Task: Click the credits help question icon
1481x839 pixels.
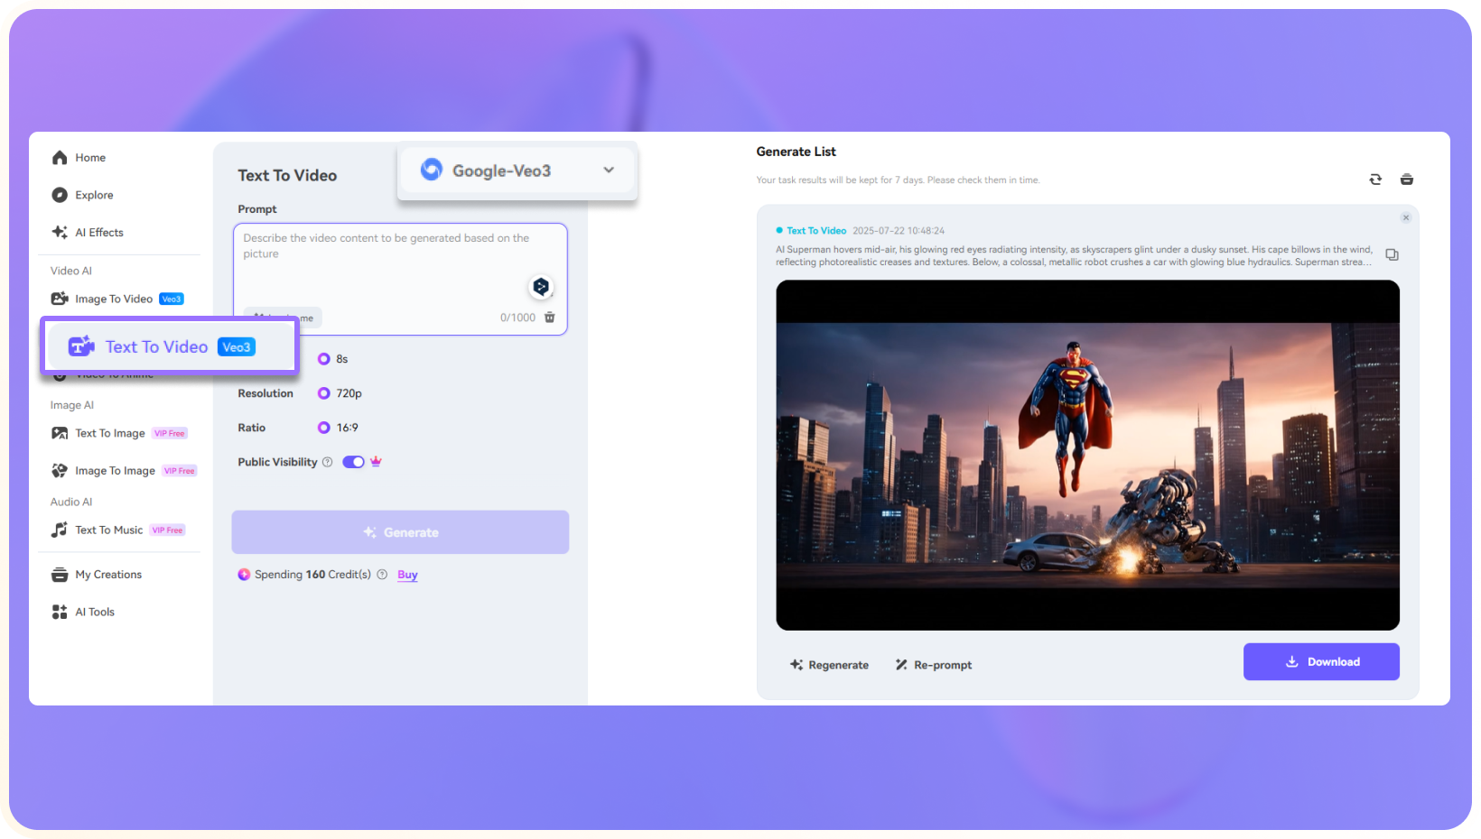Action: pos(382,575)
